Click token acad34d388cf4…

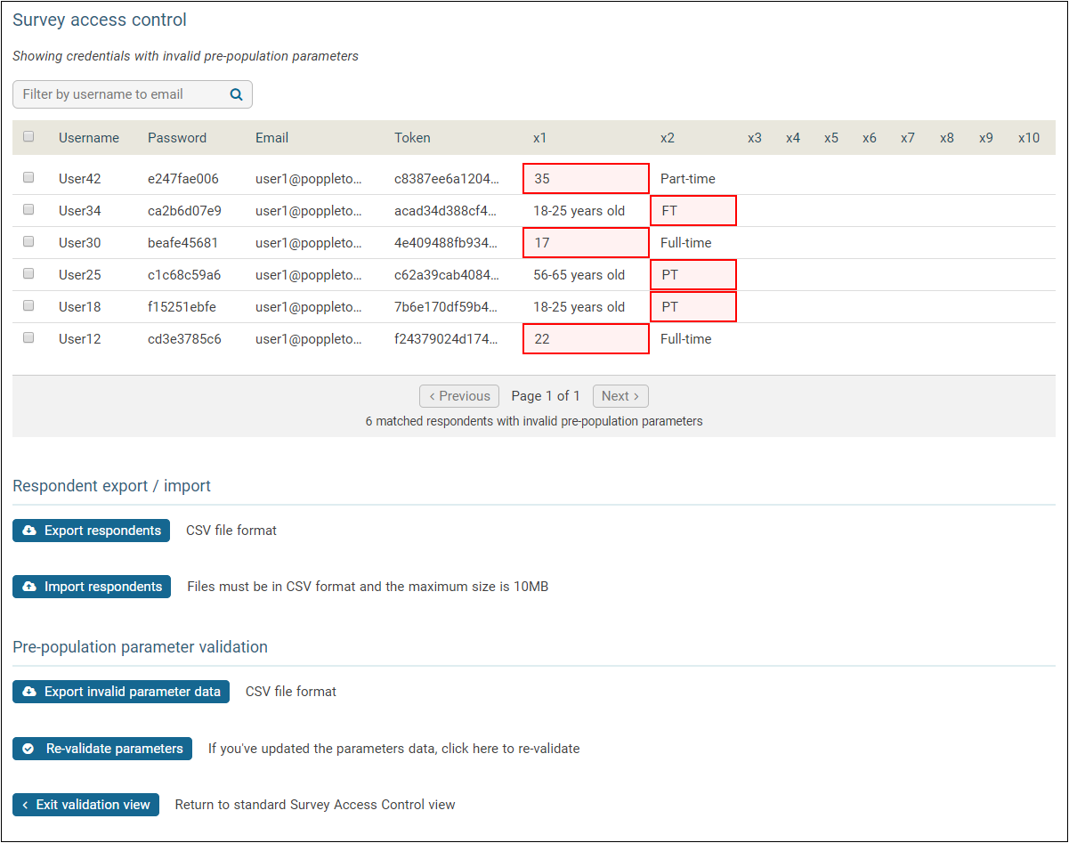[447, 211]
